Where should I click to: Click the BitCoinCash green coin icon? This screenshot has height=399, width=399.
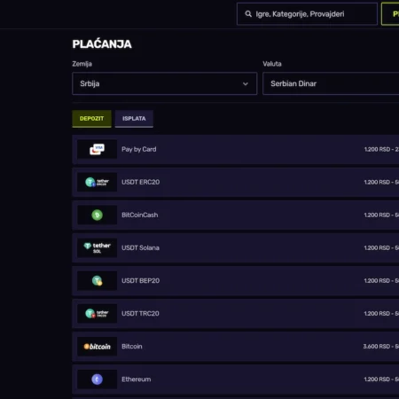point(97,215)
